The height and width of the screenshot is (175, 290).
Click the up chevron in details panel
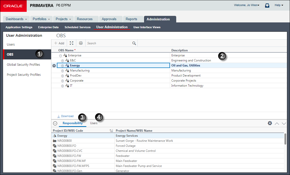[x=277, y=124]
